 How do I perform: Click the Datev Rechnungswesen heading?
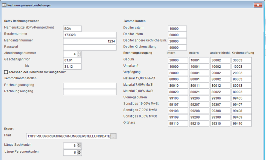pos(22,21)
